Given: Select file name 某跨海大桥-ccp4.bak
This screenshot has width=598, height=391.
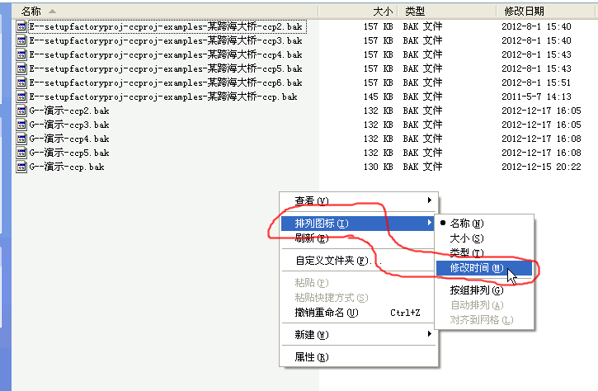Looking at the screenshot, I should [x=166, y=54].
